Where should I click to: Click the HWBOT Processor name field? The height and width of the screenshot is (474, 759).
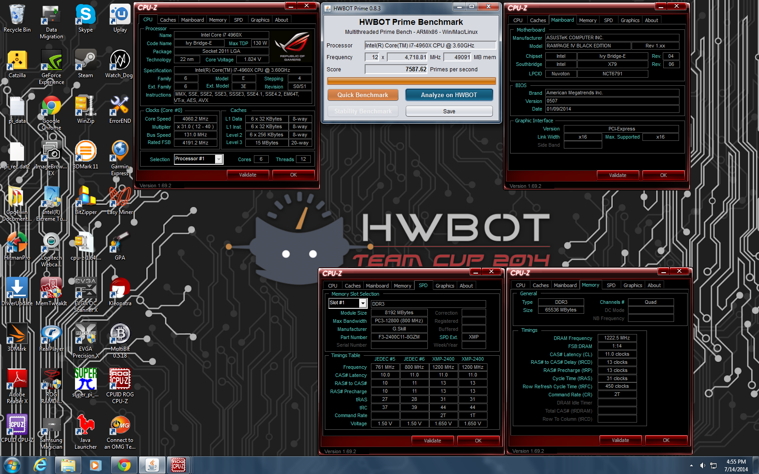click(430, 45)
